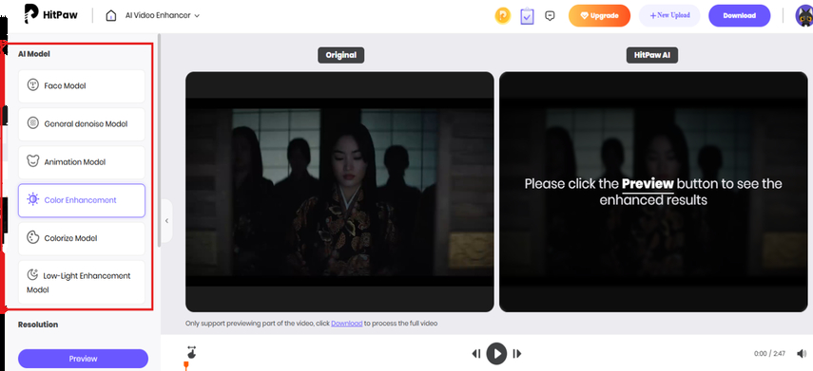Viewport: 813px width, 371px height.
Task: Collapse the left sidebar panel arrow
Action: [166, 221]
